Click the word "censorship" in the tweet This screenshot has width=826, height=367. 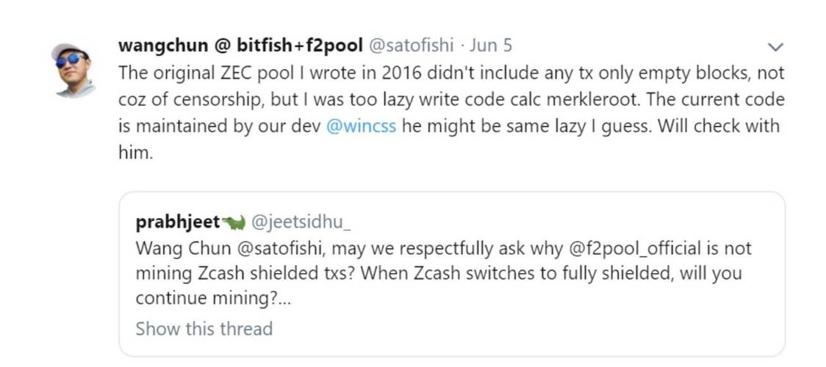point(209,99)
